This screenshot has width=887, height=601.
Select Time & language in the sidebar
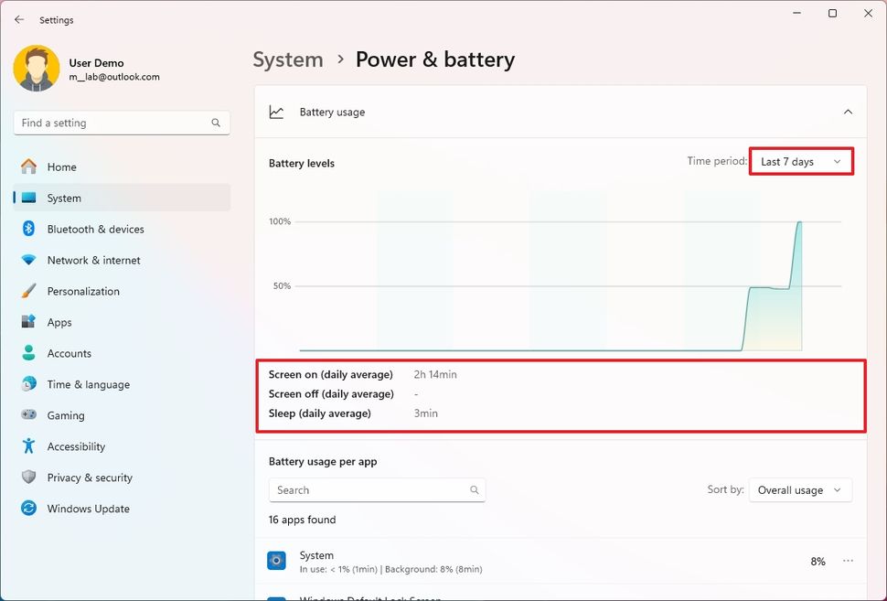[27, 384]
